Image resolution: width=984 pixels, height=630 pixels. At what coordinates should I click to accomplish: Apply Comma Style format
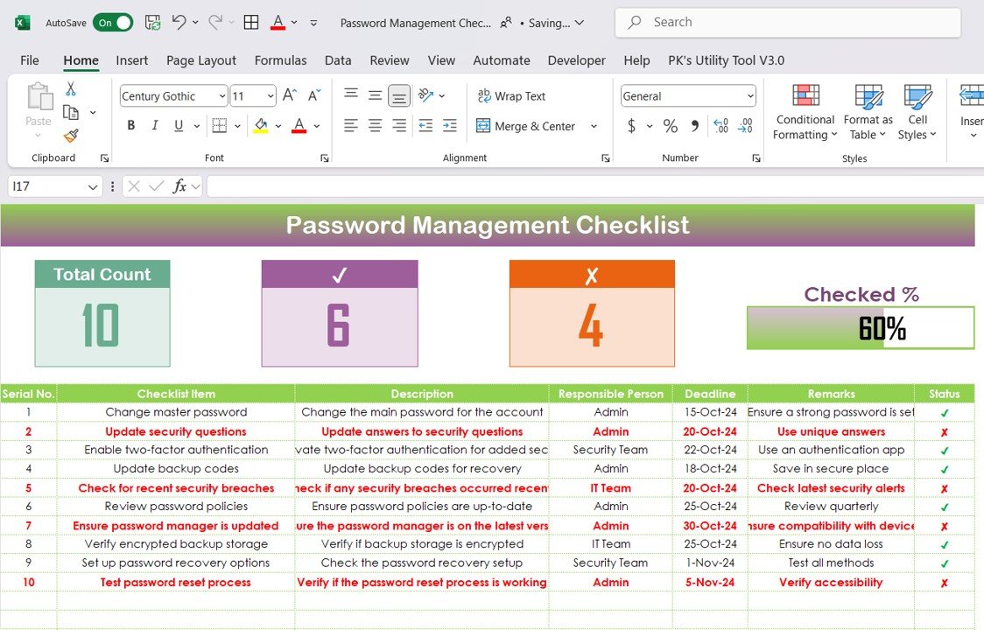[695, 126]
